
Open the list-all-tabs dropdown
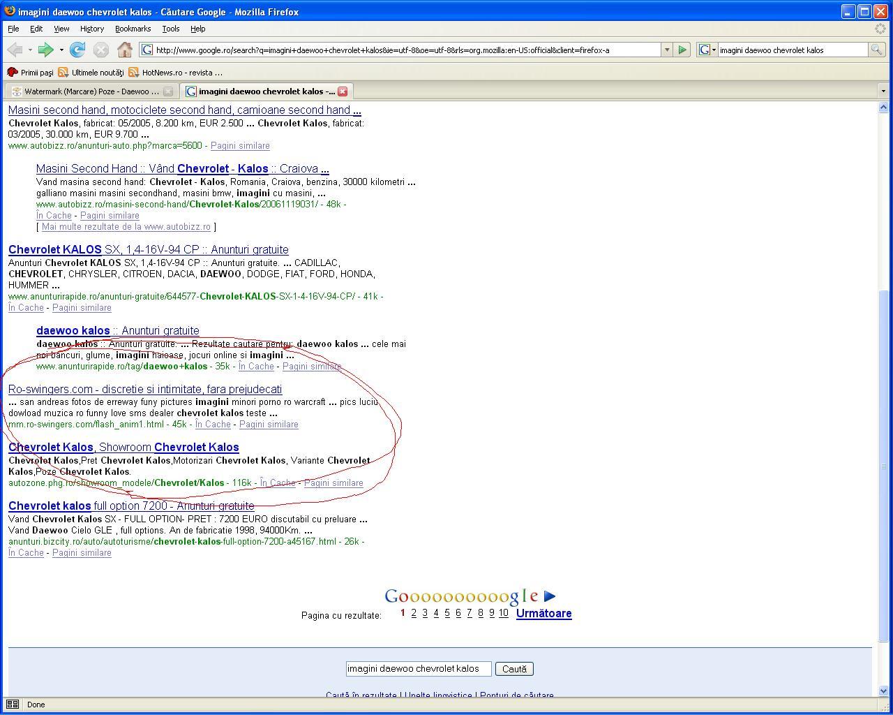[x=883, y=91]
